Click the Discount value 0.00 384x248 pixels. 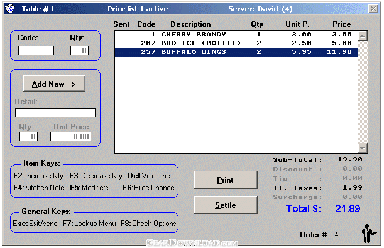click(353, 169)
